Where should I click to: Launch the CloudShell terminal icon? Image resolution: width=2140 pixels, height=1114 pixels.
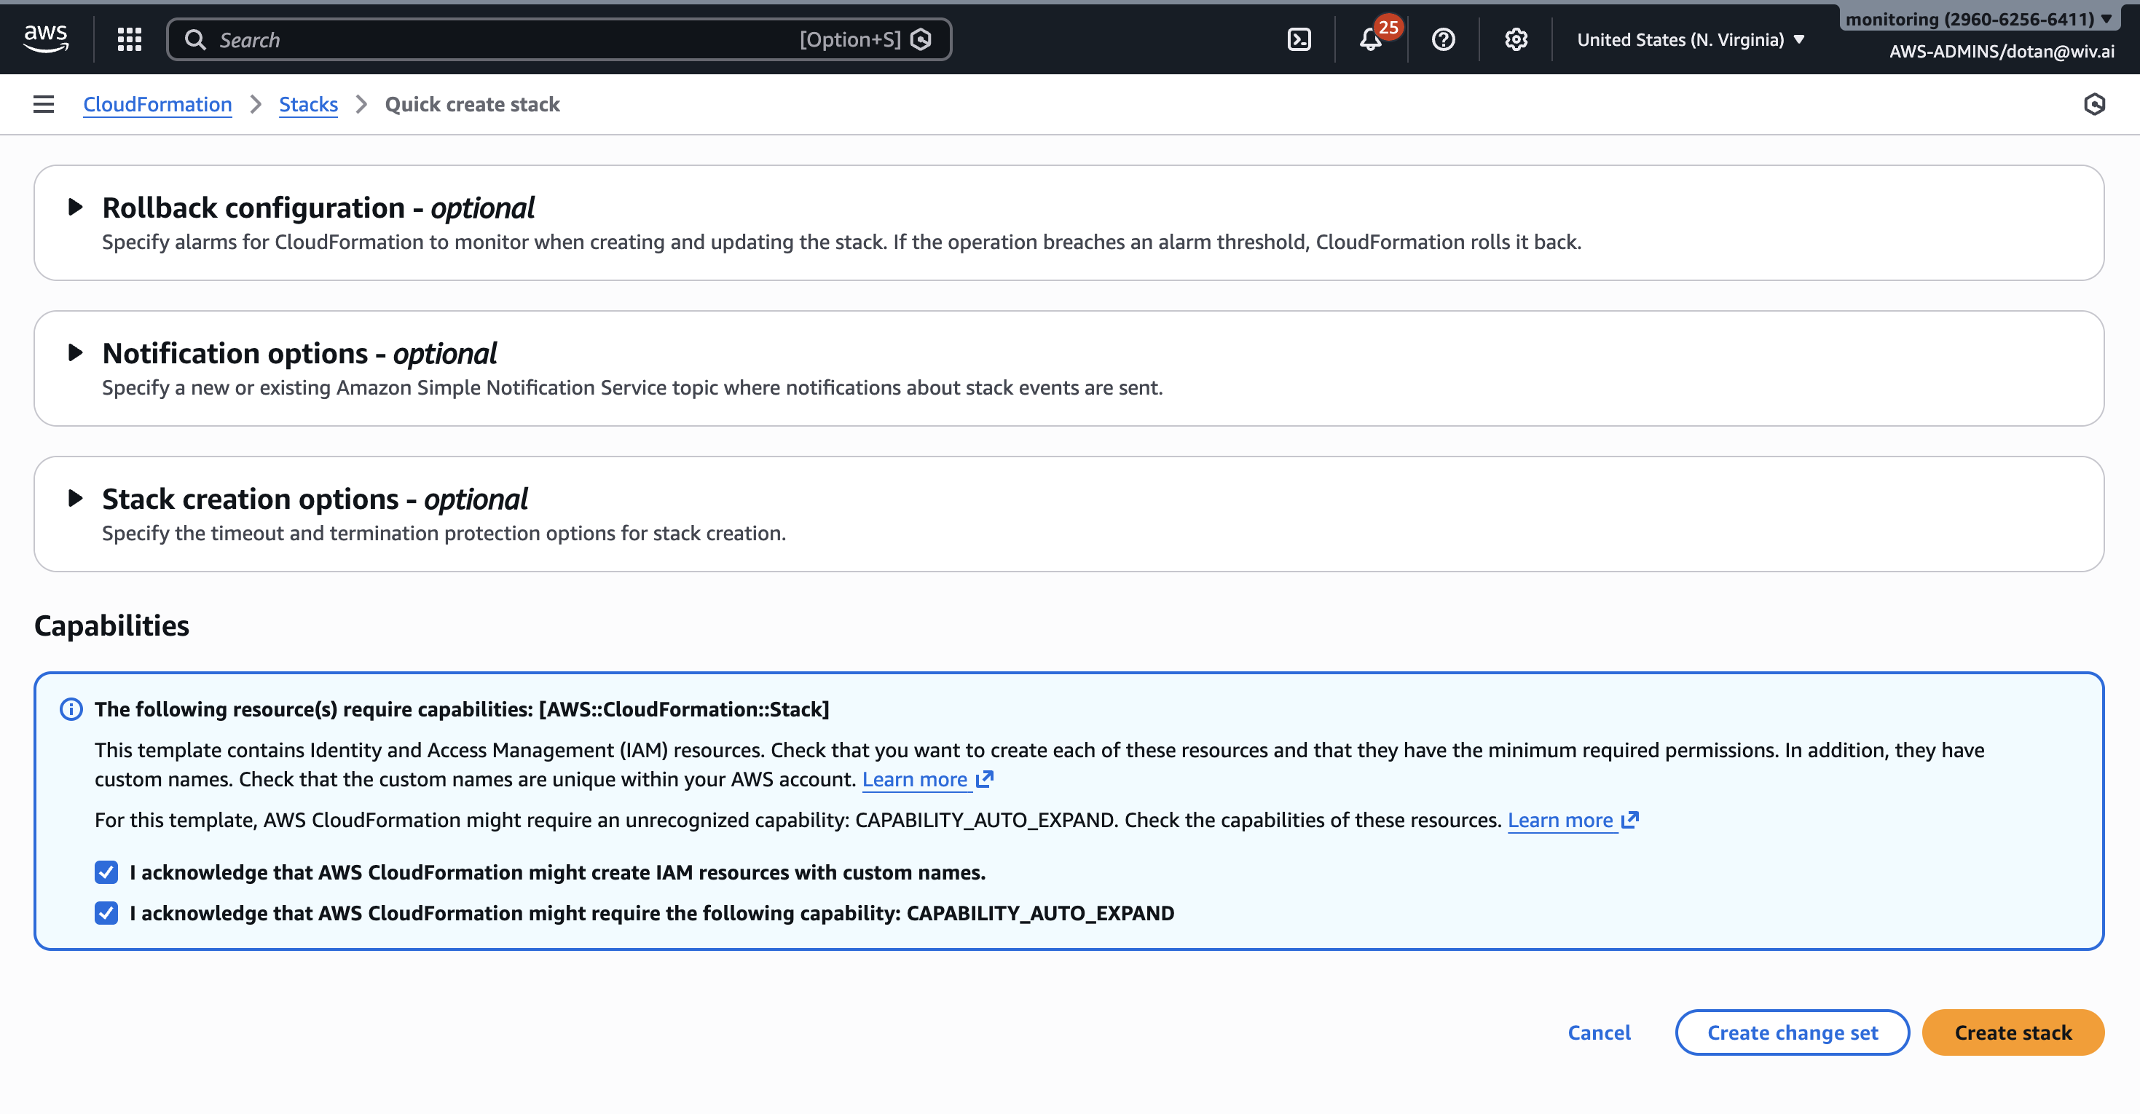click(1299, 39)
